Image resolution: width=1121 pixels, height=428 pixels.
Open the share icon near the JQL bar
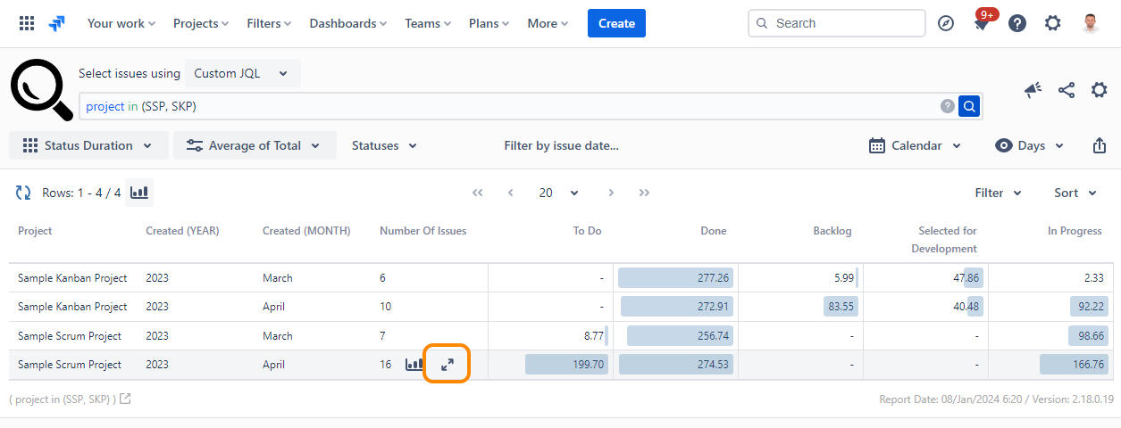click(x=1066, y=90)
